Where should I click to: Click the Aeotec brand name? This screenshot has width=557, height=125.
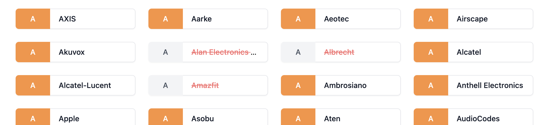pos(336,19)
